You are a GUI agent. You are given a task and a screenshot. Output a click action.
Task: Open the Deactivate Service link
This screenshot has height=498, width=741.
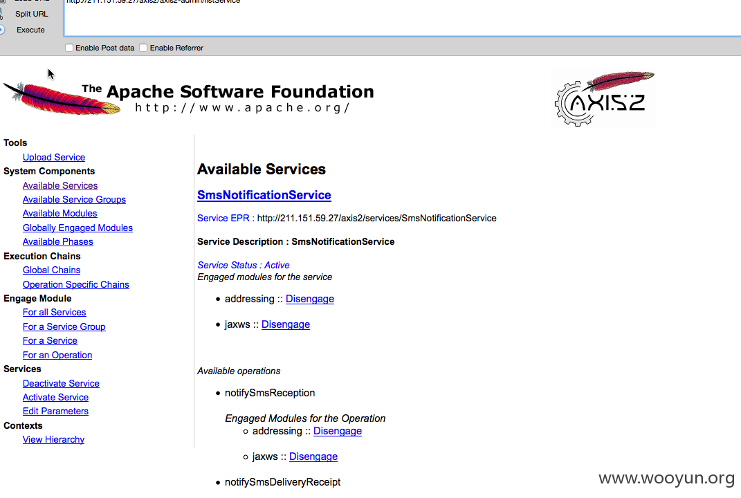click(61, 383)
